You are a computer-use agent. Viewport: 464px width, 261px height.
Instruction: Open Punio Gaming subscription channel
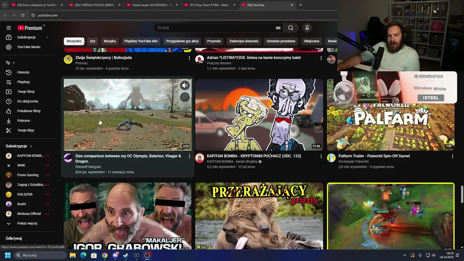28,175
